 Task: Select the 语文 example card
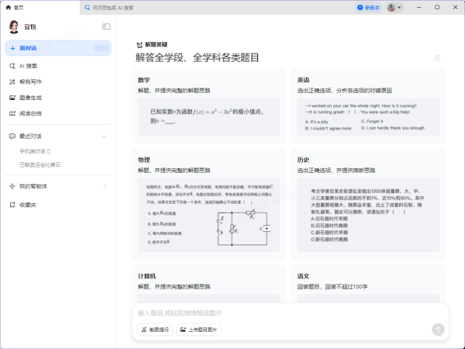tap(368, 285)
